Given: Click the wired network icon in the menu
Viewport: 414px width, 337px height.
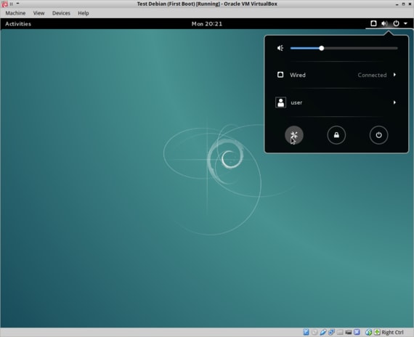Looking at the screenshot, I should coord(280,75).
